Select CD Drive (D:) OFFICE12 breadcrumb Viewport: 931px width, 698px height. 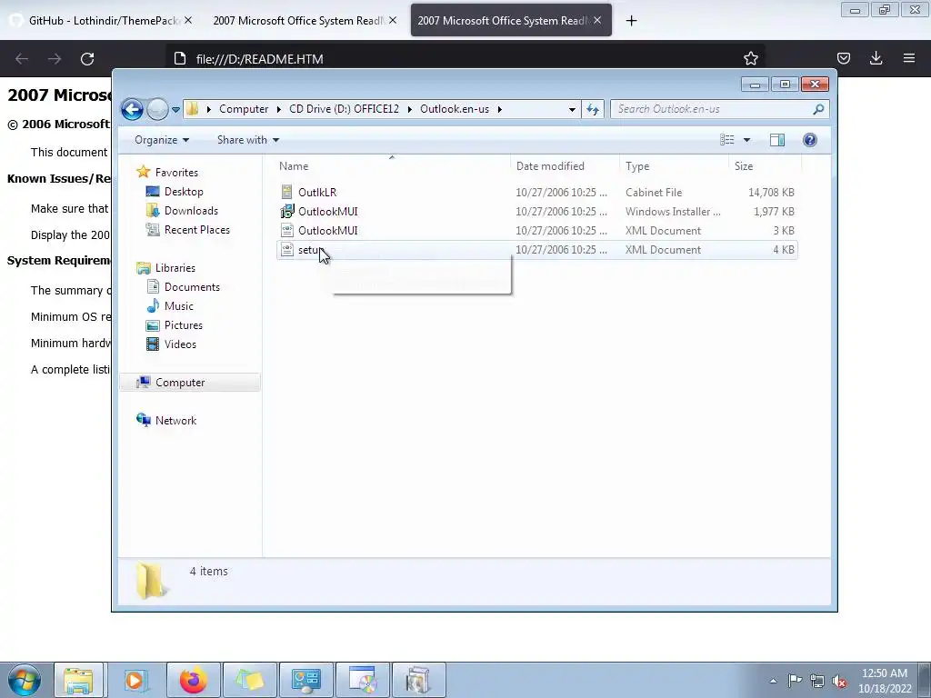click(x=344, y=109)
